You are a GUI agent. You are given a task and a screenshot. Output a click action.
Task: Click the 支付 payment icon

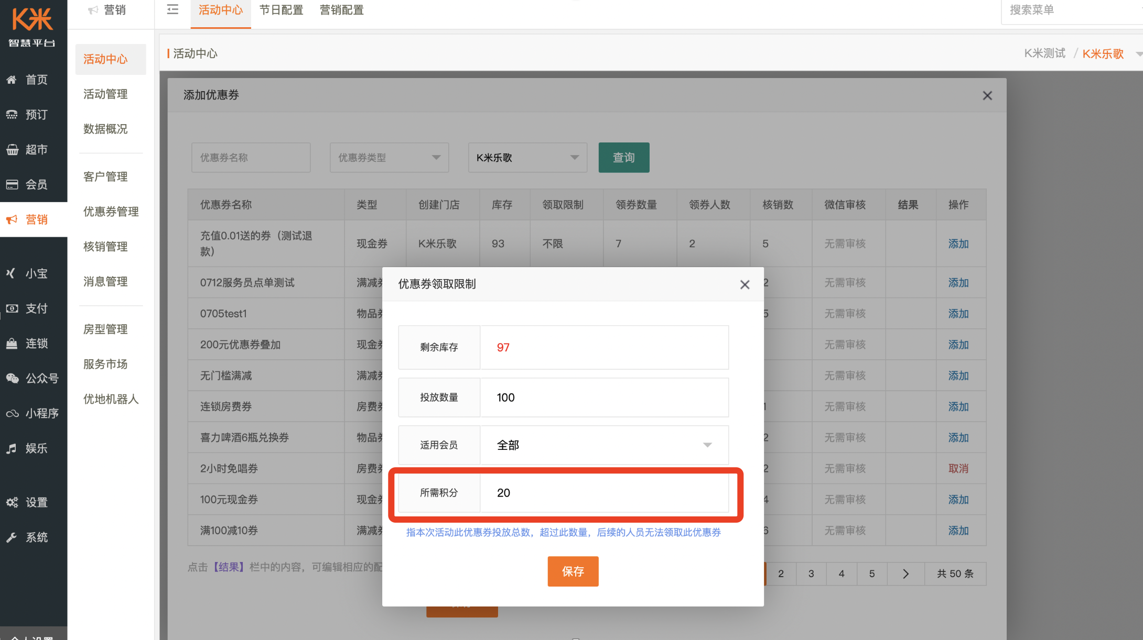(x=12, y=308)
